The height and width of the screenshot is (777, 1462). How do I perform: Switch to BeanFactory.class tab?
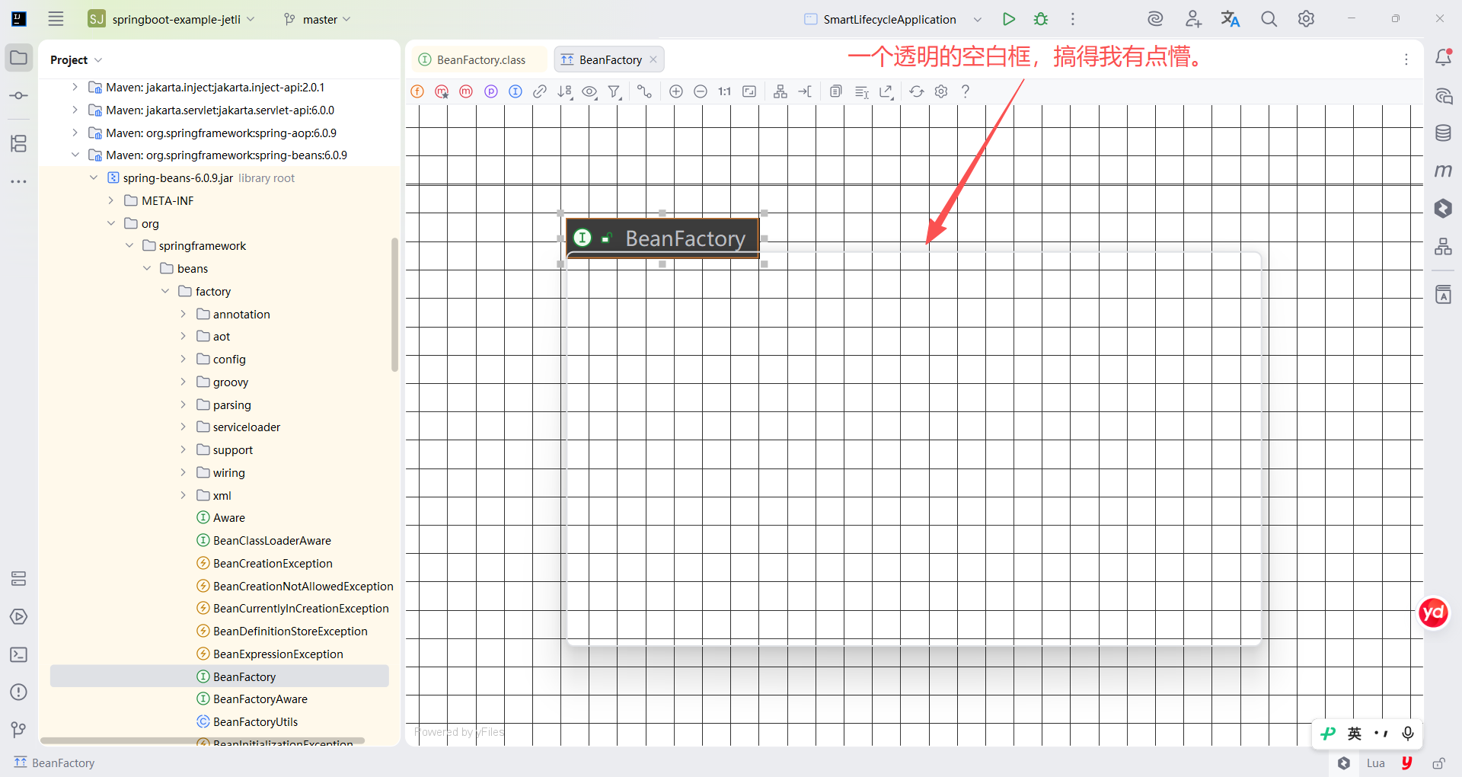[x=480, y=59]
